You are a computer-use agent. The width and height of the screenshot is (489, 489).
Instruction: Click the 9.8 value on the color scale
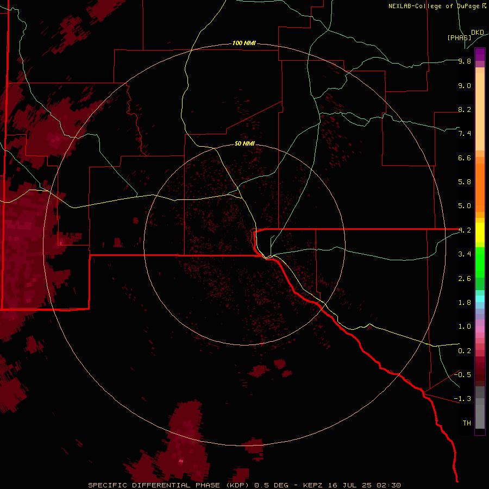coord(465,61)
